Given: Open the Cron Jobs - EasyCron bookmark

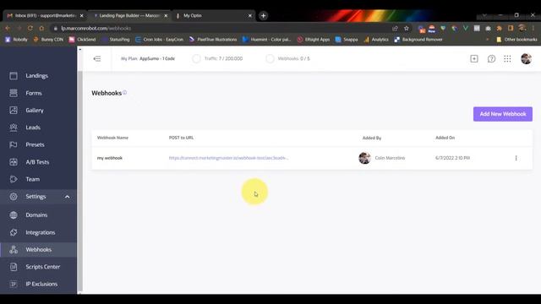Looking at the screenshot, I should (160, 40).
